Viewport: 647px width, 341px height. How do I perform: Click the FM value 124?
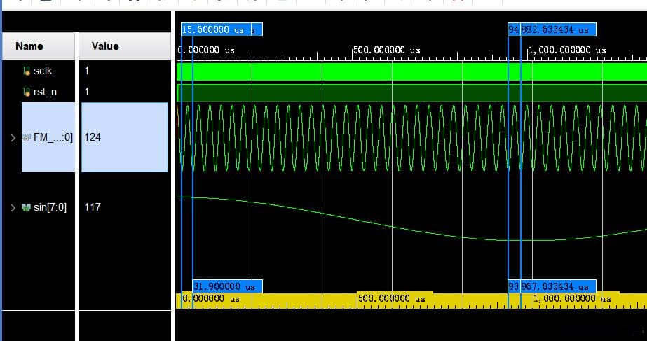point(93,137)
